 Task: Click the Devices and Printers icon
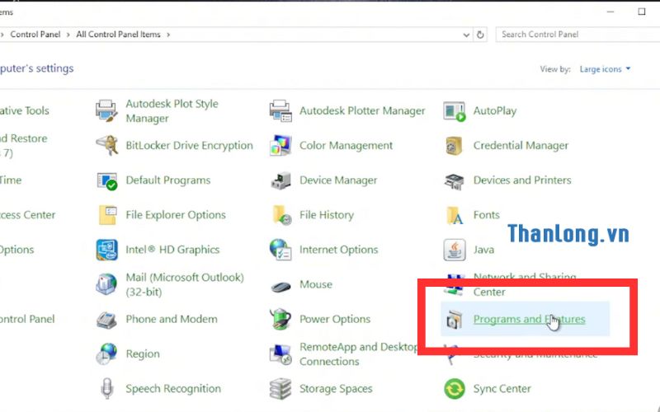tap(455, 180)
